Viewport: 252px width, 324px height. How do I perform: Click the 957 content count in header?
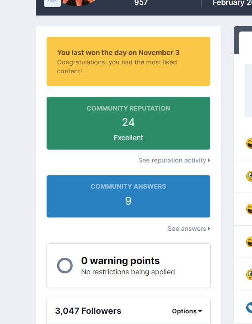(141, 3)
